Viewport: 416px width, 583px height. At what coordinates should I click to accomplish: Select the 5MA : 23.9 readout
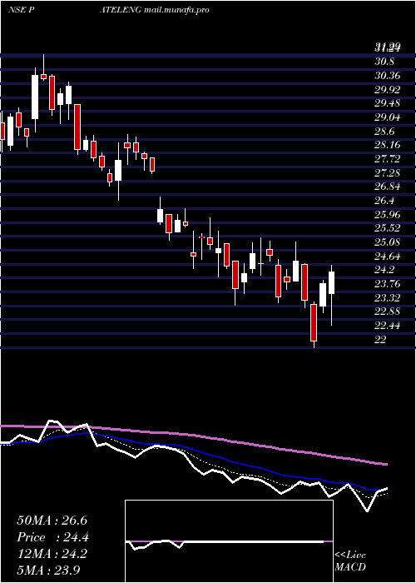click(48, 570)
